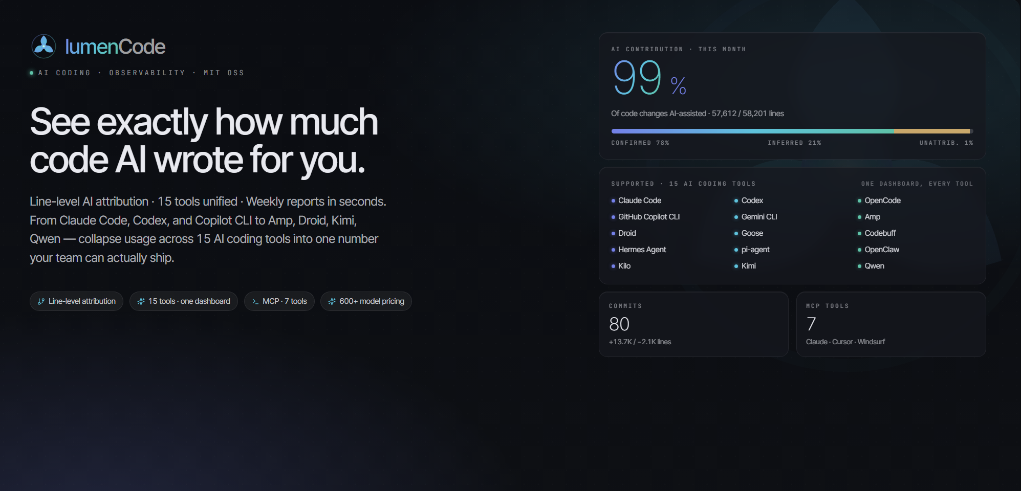Click Claude Code in the supported tools list
This screenshot has width=1021, height=491.
click(x=640, y=200)
